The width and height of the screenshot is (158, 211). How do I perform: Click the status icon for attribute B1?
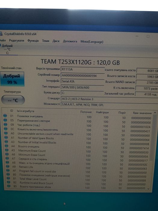(x=8, y=178)
